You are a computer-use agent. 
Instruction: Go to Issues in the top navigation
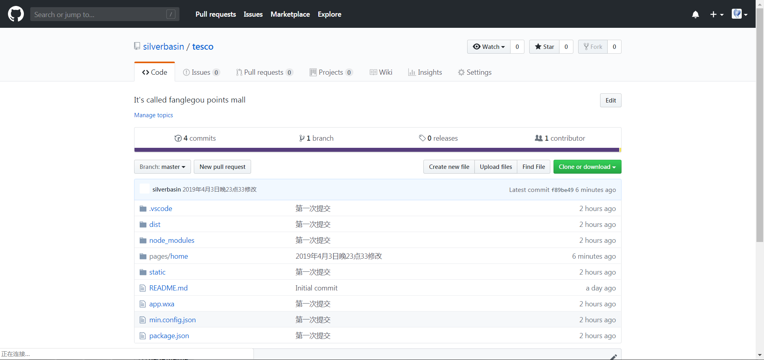[x=253, y=14]
